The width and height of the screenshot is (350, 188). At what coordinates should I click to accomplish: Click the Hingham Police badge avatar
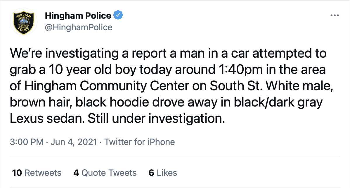[x=22, y=22]
